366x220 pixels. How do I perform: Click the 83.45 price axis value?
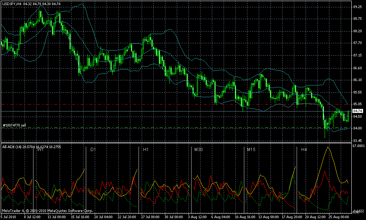[358, 141]
